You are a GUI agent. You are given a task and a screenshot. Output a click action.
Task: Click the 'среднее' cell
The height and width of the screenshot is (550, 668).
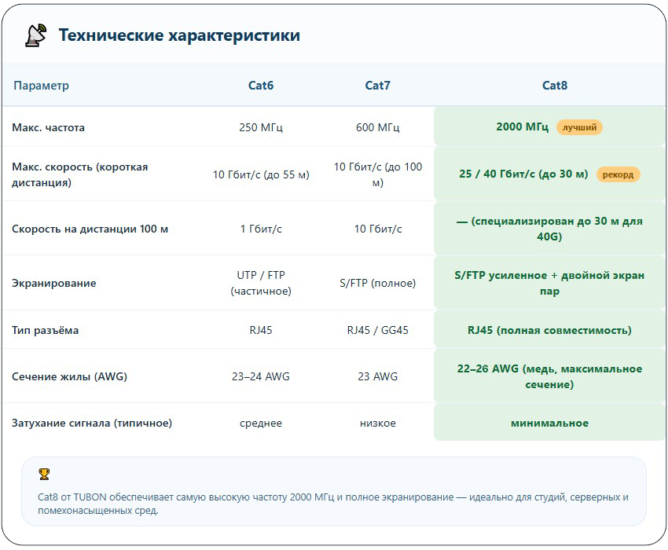[x=261, y=423]
